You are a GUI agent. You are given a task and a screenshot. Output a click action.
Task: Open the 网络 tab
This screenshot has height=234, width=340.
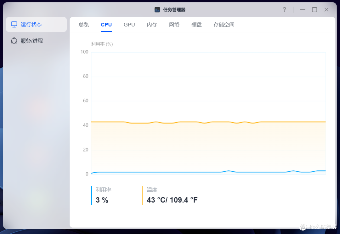tap(174, 25)
